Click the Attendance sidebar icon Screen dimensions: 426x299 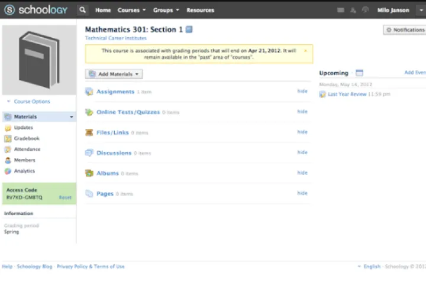(8, 149)
